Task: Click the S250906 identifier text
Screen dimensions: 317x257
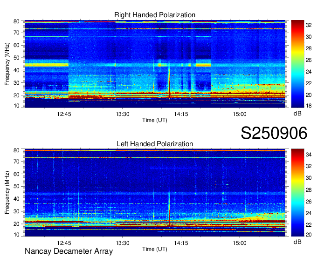Action: pos(274,133)
